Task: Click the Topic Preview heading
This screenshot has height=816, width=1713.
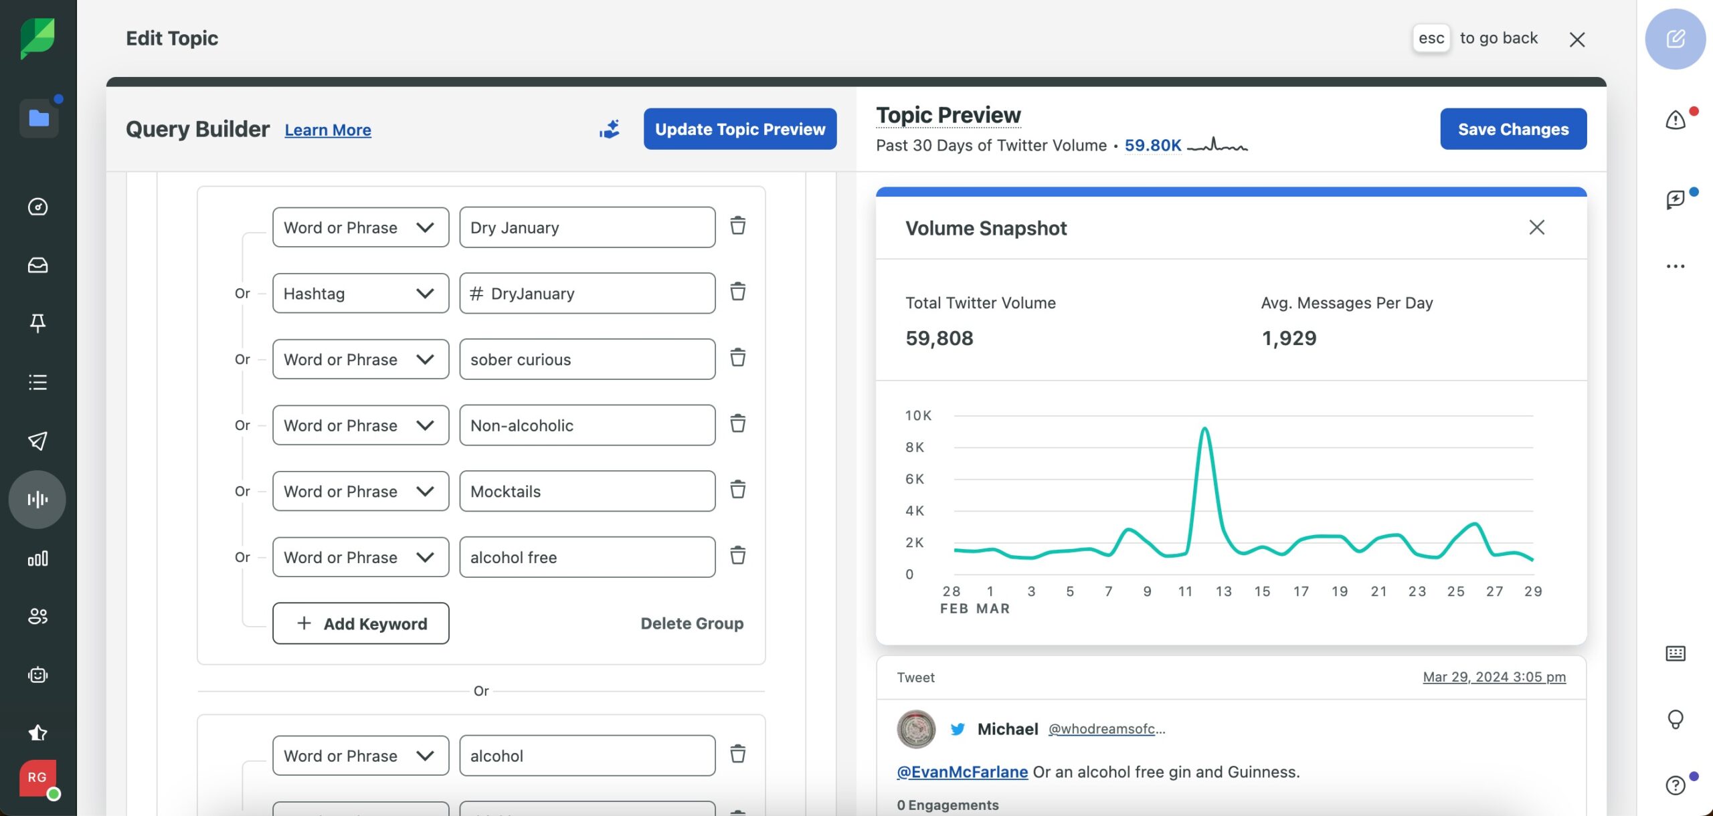Action: pyautogui.click(x=948, y=115)
